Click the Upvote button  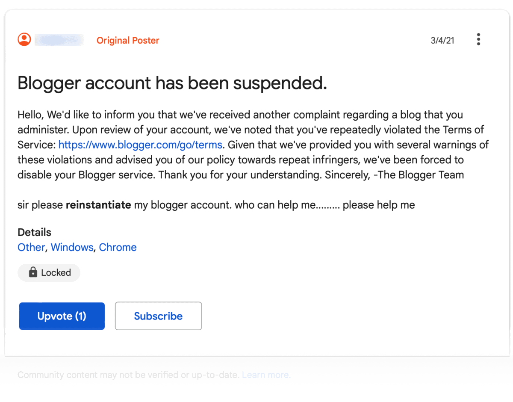point(62,316)
